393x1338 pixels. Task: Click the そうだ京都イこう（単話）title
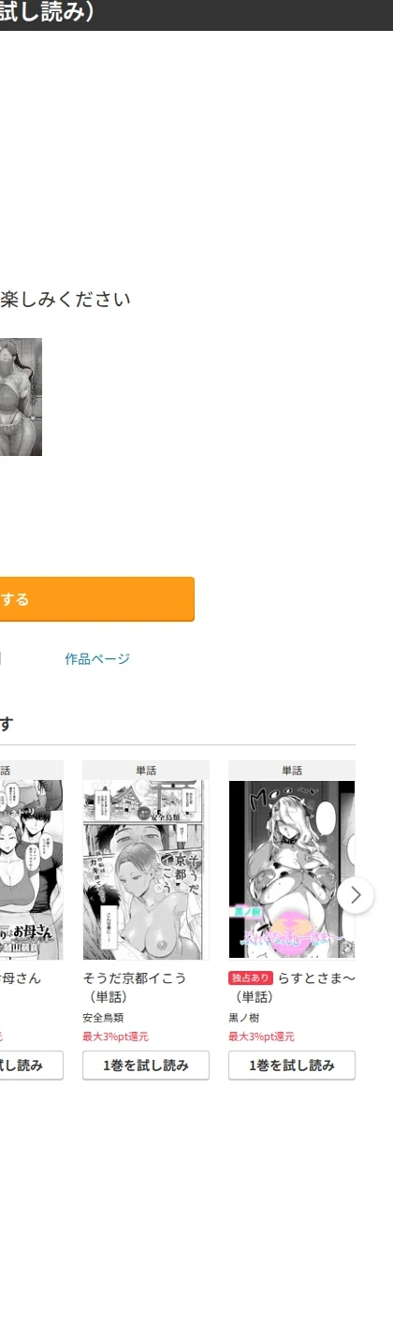pos(135,988)
